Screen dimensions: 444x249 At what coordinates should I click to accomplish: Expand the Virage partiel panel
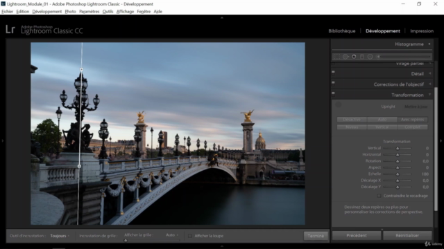coord(430,64)
